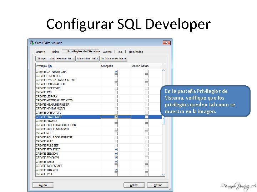Uncheck Otorgado for CREATE PROCEDURE
Screen dimensions: 257x192
click(x=116, y=117)
